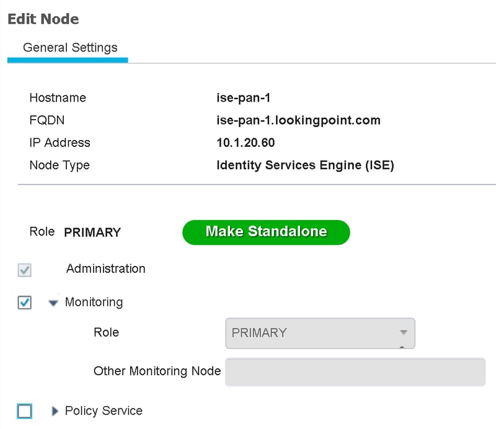Click the grayed Administration checkbox
Image resolution: width=496 pixels, height=429 pixels.
click(x=24, y=269)
